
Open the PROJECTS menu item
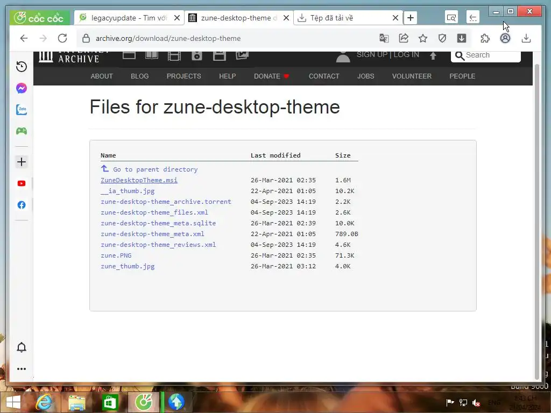(x=184, y=76)
